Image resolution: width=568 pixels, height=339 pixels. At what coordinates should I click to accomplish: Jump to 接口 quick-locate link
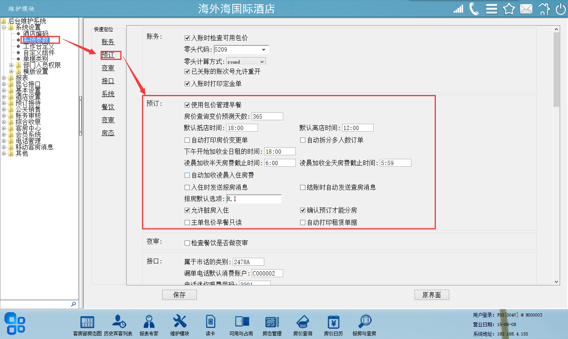(x=108, y=81)
